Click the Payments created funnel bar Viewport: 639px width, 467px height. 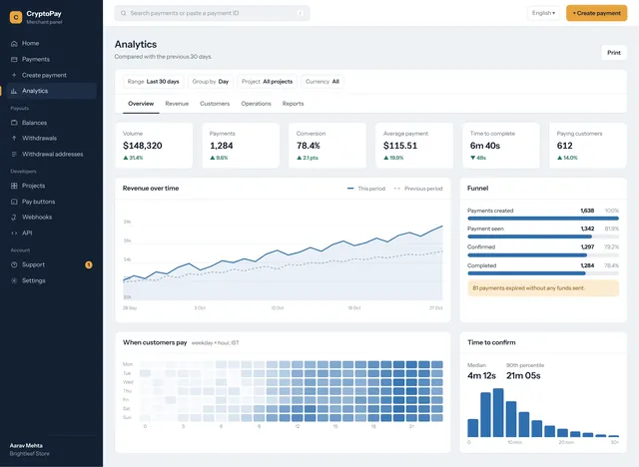point(543,219)
